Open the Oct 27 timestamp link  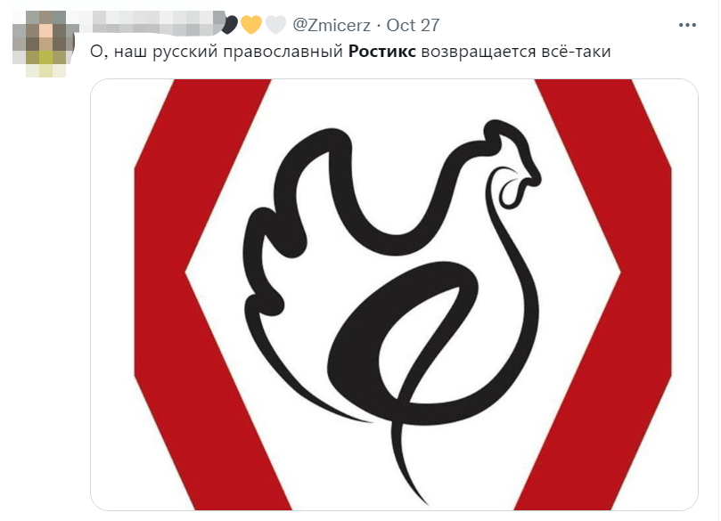tap(413, 25)
